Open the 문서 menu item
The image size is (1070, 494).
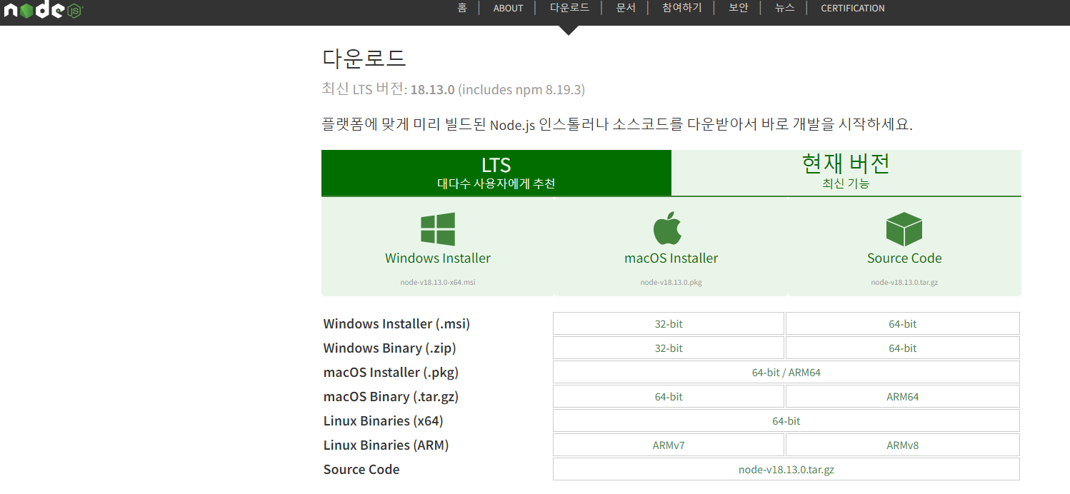pyautogui.click(x=626, y=8)
